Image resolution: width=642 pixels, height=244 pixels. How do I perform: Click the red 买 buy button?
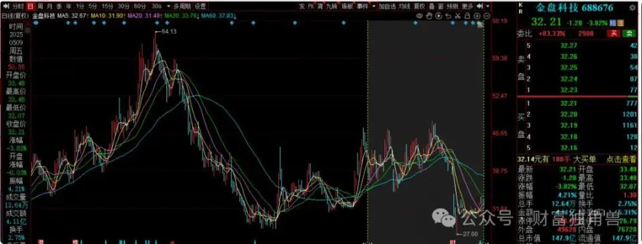(614, 33)
